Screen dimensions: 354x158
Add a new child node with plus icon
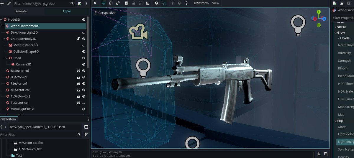pyautogui.click(x=3, y=4)
